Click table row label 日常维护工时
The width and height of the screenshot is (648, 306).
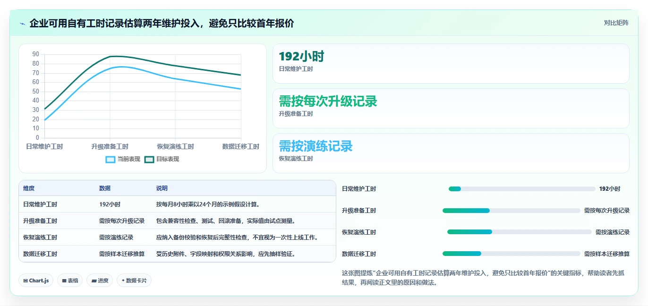[x=40, y=204]
